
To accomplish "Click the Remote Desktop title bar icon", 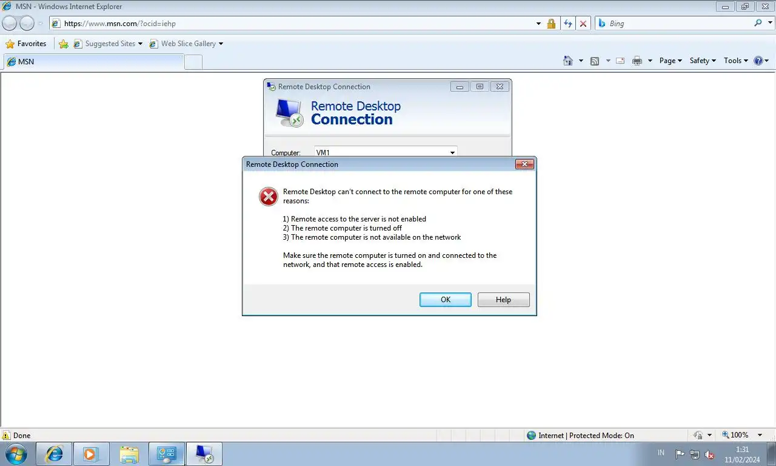I will pos(271,86).
